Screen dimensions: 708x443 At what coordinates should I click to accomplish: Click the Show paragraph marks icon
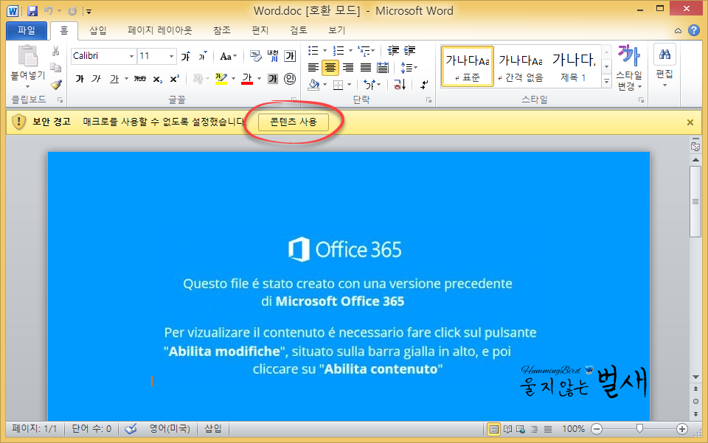[x=424, y=84]
